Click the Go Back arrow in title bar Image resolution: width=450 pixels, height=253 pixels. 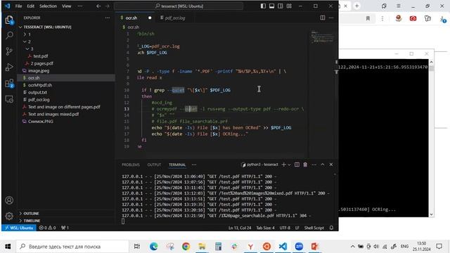point(98,6)
